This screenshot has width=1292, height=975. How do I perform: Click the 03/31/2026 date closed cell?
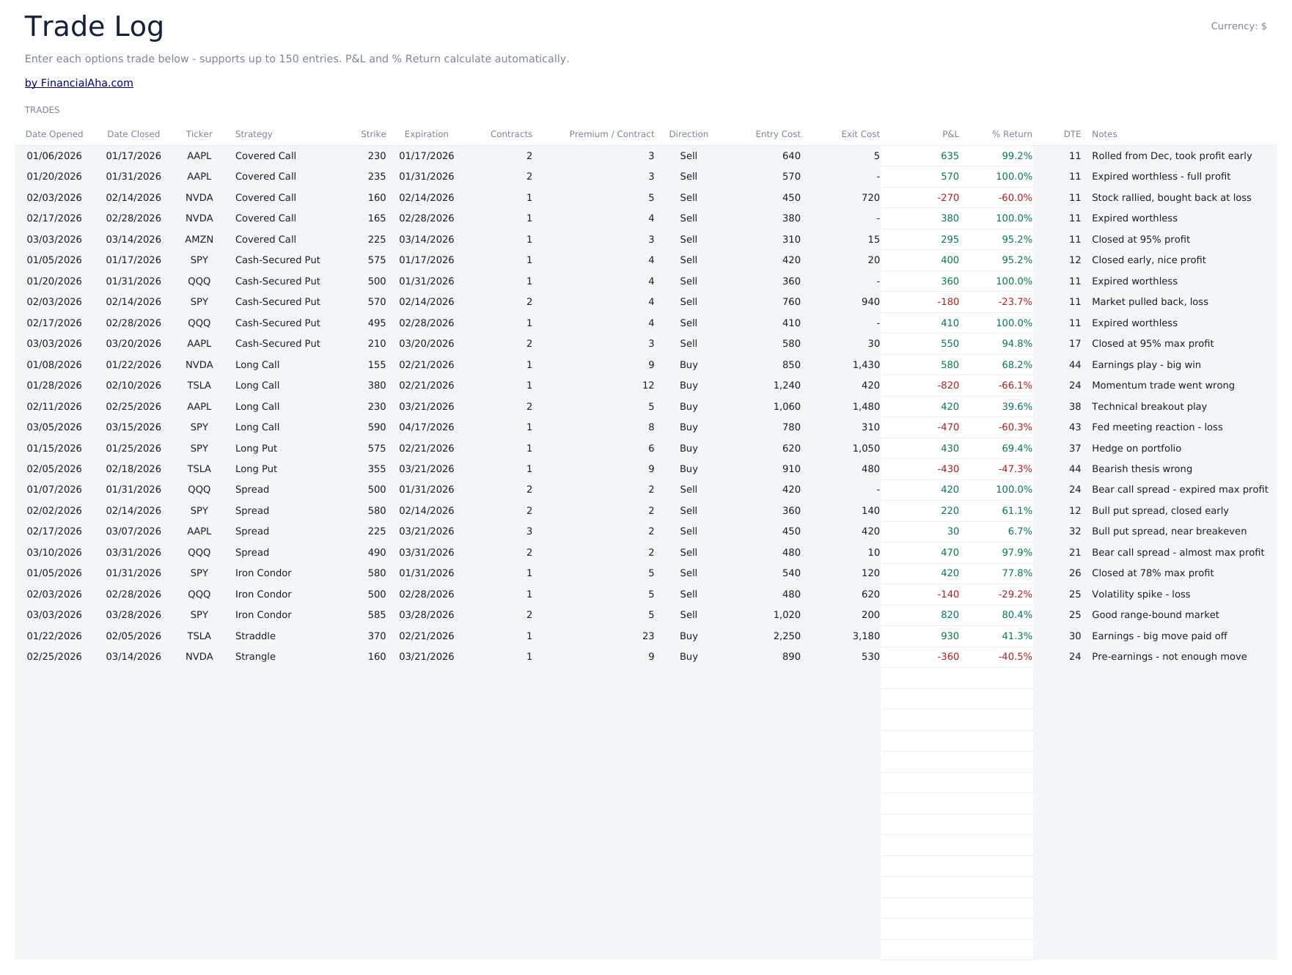tap(133, 553)
